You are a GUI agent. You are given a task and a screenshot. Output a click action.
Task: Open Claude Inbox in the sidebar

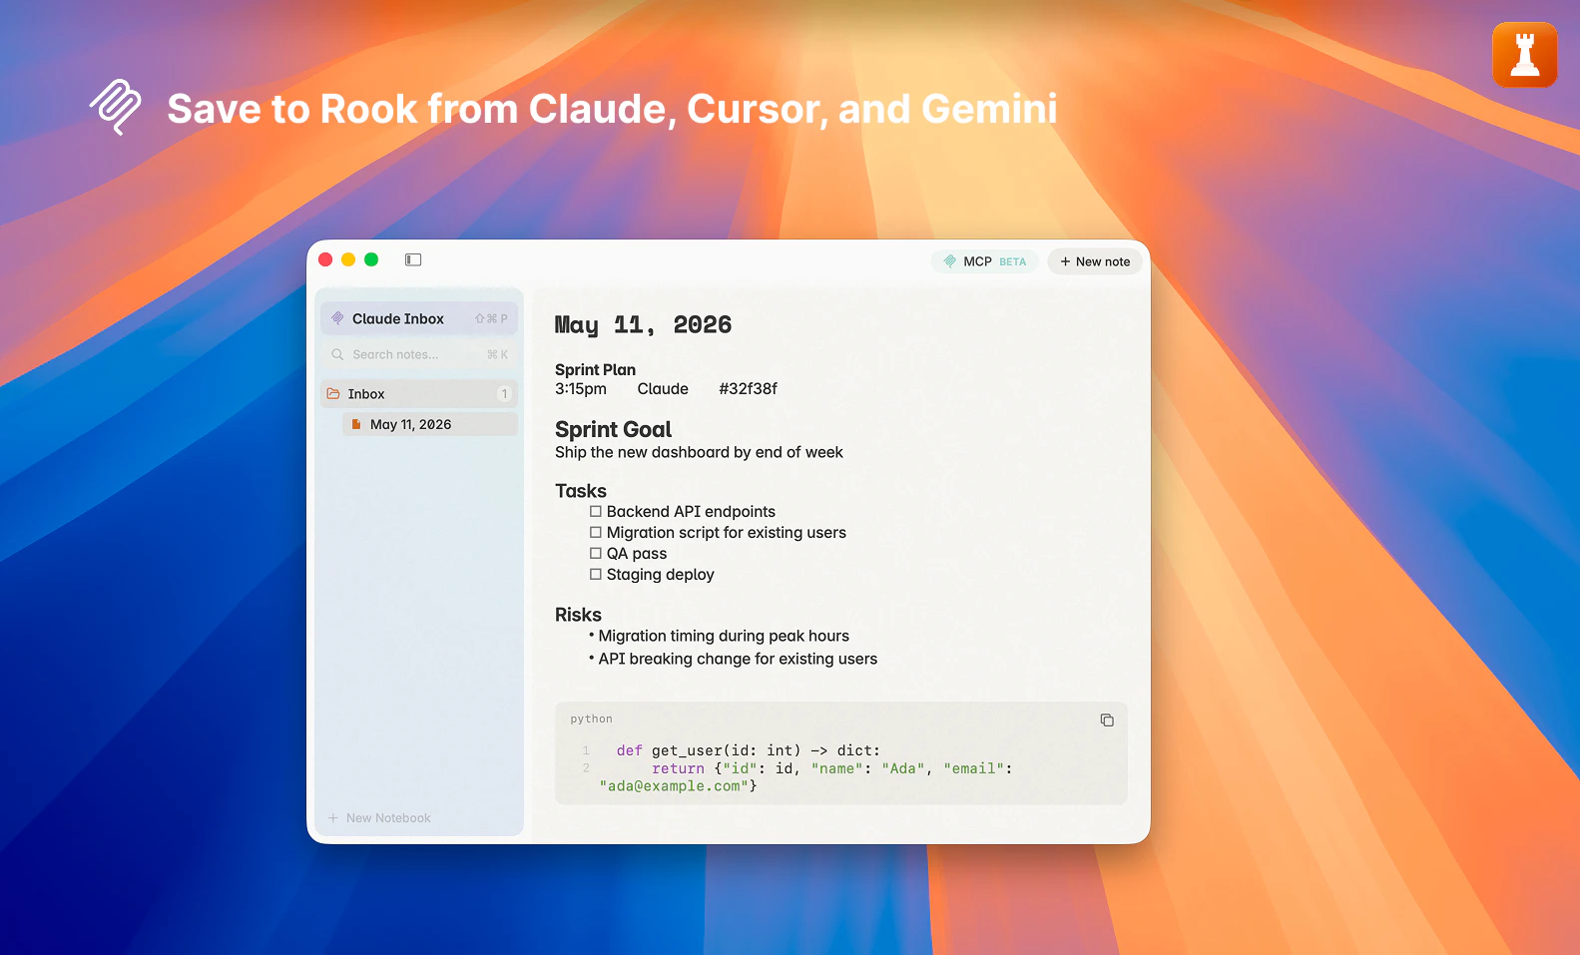coord(419,318)
